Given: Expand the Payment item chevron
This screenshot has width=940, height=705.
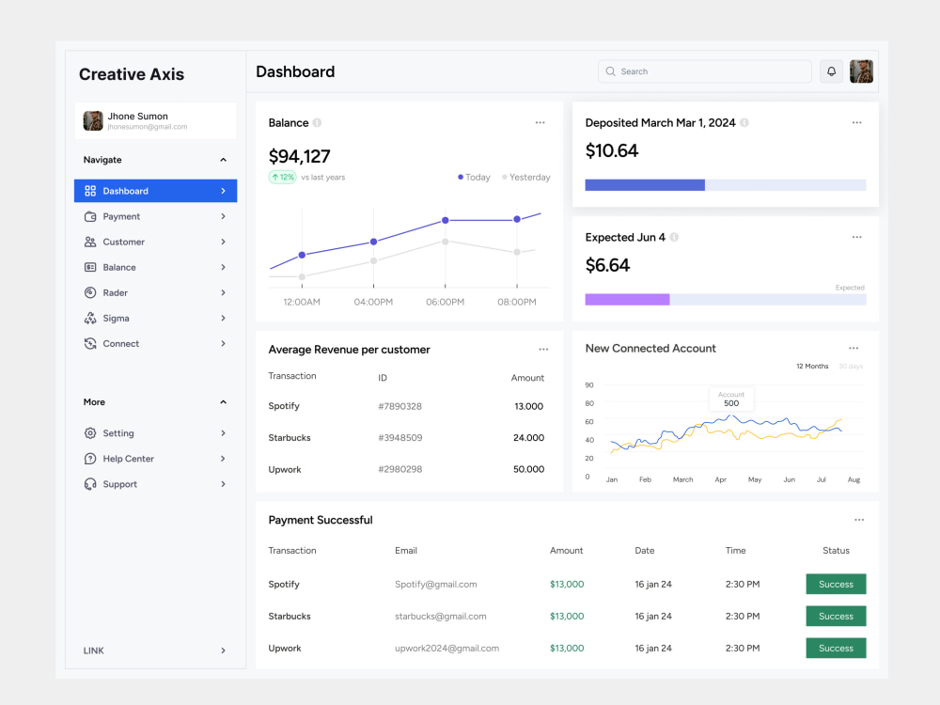Looking at the screenshot, I should point(223,216).
